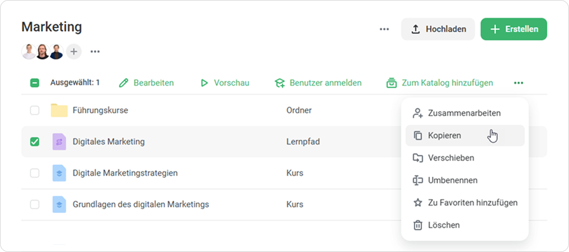Click the Digitales Marketing learning path icon
Screen dimensions: 569x252
click(59, 142)
